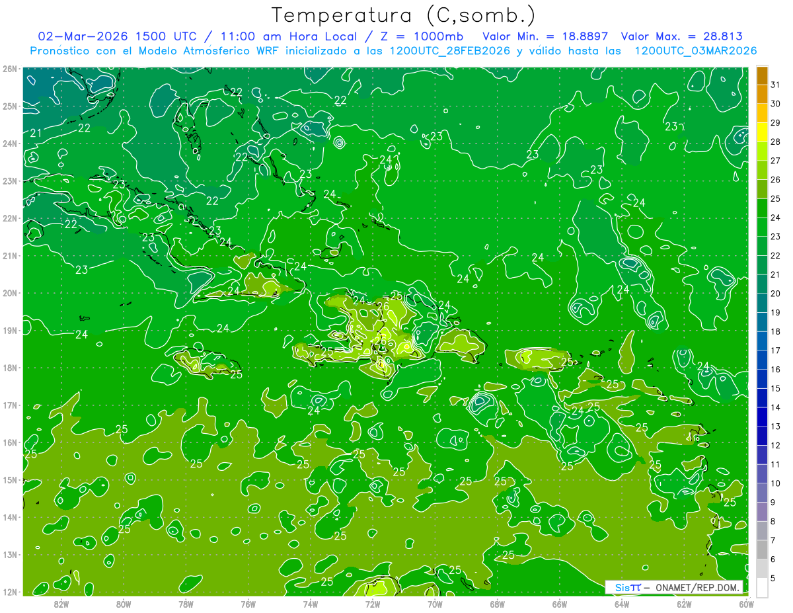Click the 22N latitude axis label
Image resolution: width=793 pixels, height=613 pixels.
click(10, 218)
